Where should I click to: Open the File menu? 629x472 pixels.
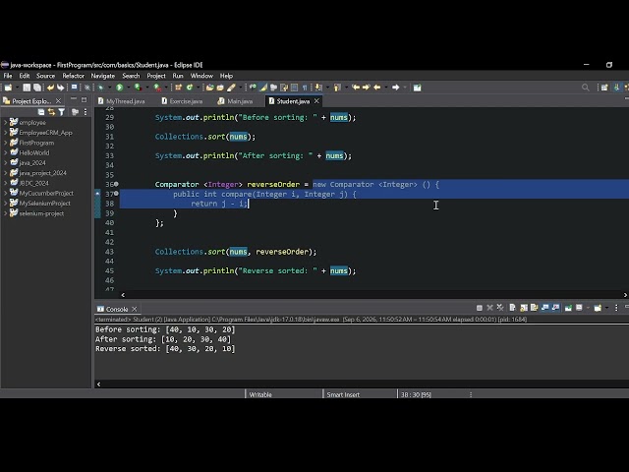[8, 76]
